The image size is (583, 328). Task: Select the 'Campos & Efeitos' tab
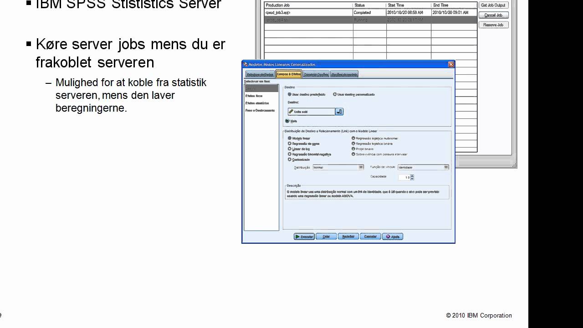(x=289, y=74)
